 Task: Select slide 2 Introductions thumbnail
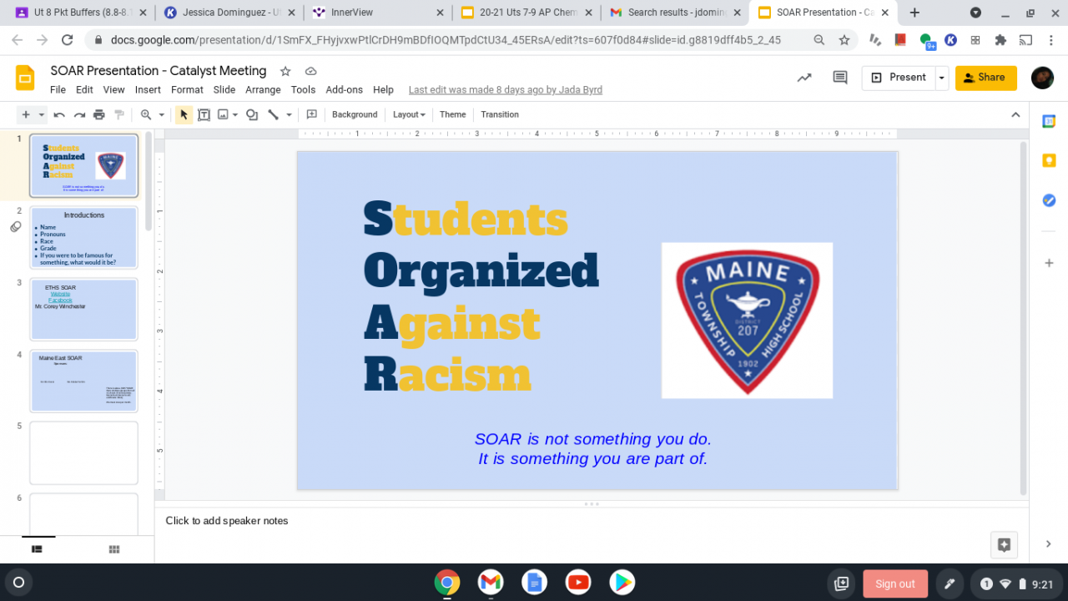83,238
